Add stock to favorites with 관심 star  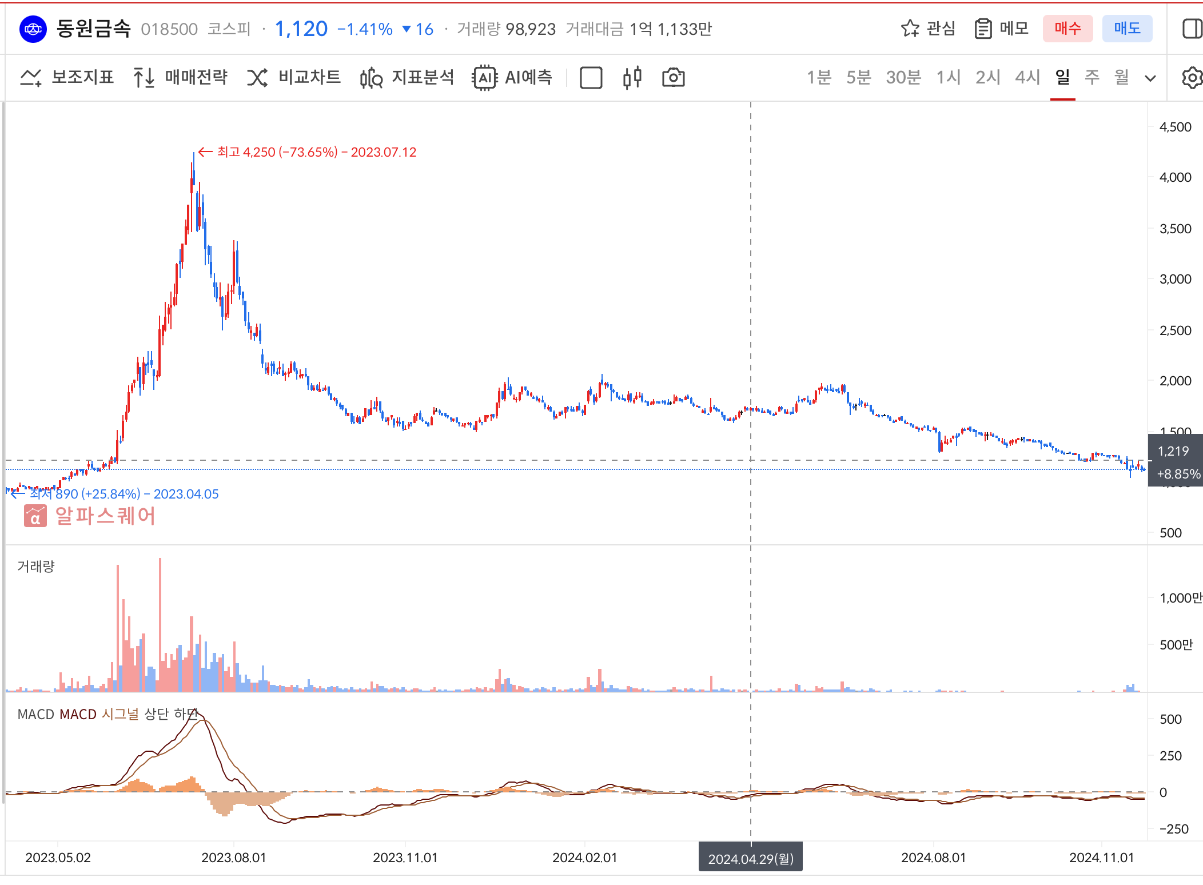[x=928, y=28]
